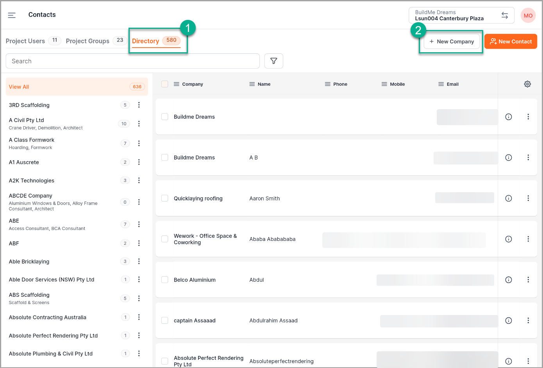Click the MO user avatar
Image resolution: width=543 pixels, height=368 pixels.
[528, 16]
